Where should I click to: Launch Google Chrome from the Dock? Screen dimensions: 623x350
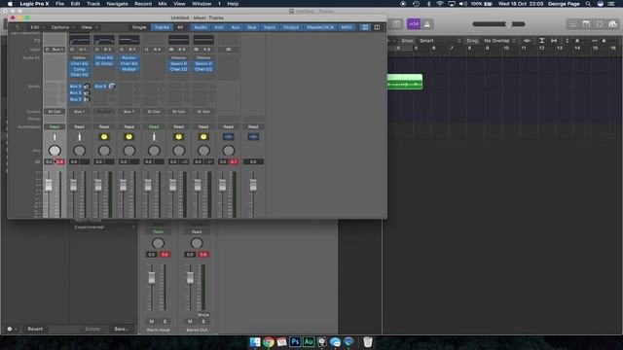[x=269, y=341]
